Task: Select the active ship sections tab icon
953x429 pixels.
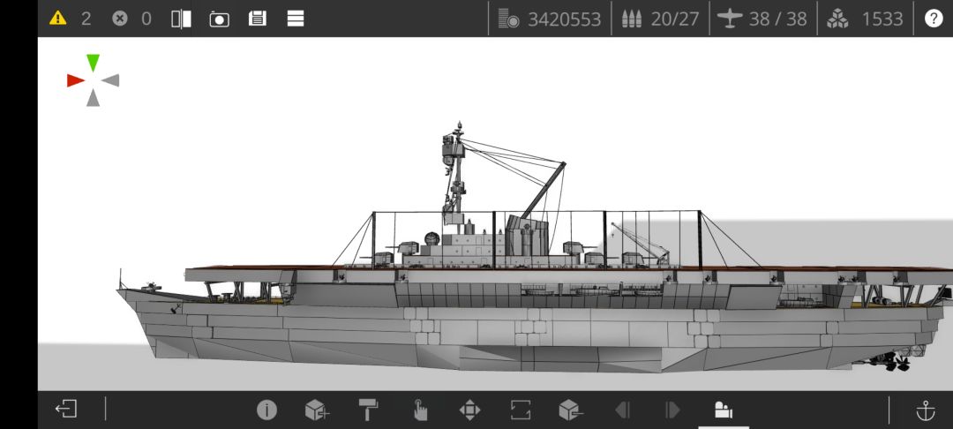Action: coord(724,410)
